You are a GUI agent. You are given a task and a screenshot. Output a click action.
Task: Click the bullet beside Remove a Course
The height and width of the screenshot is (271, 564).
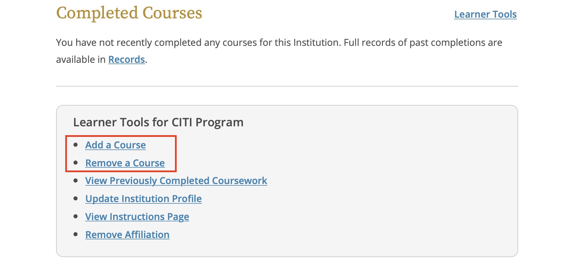coord(76,163)
